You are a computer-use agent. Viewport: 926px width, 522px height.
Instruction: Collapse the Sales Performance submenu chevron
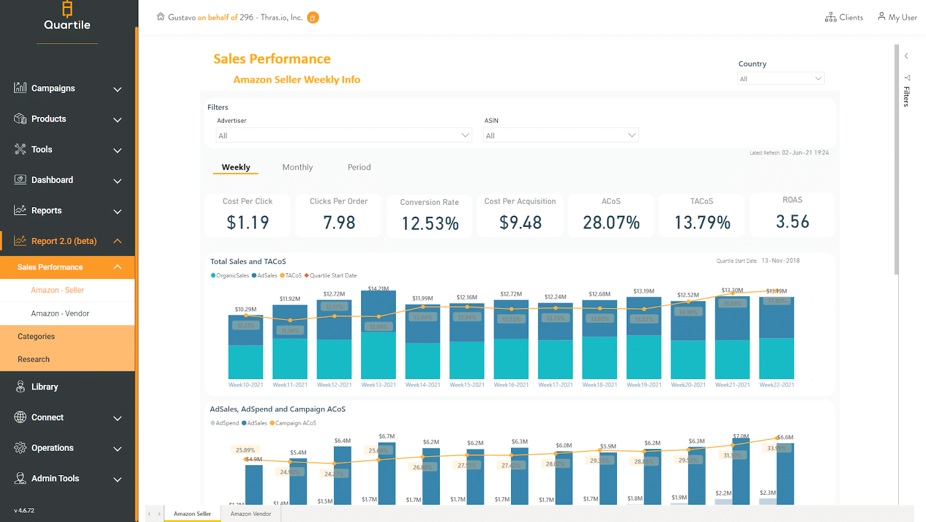pos(117,267)
